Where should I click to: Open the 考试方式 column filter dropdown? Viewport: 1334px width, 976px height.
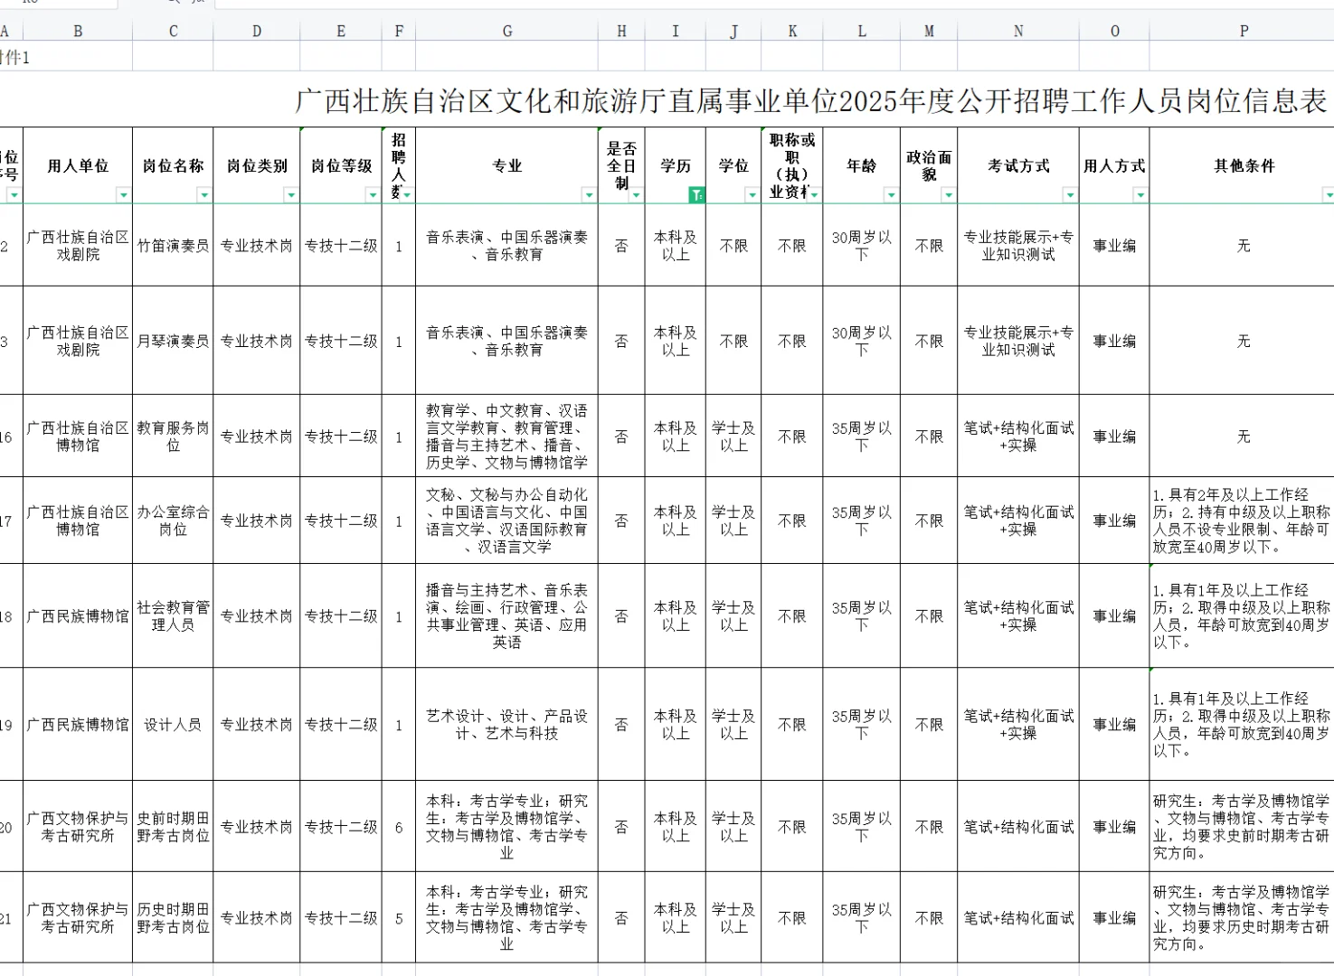click(x=1070, y=195)
